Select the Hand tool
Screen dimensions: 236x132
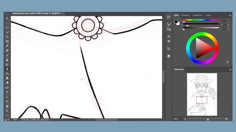[7, 106]
